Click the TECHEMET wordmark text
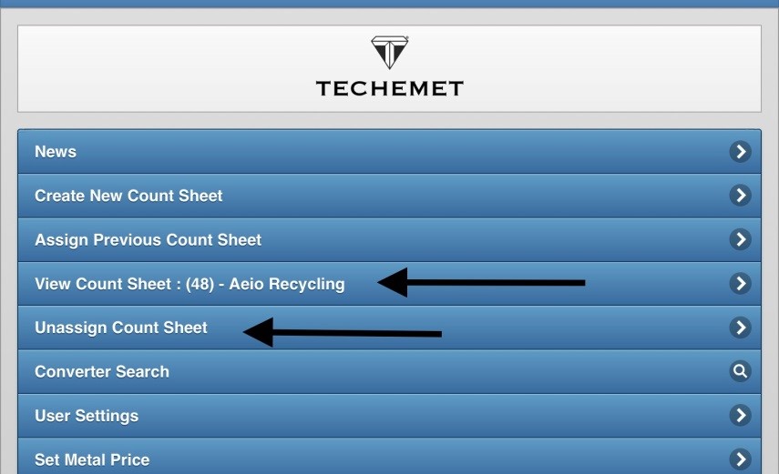The height and width of the screenshot is (474, 779). tap(389, 88)
